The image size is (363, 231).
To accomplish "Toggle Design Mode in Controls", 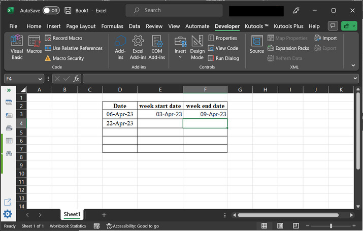I will (x=197, y=47).
